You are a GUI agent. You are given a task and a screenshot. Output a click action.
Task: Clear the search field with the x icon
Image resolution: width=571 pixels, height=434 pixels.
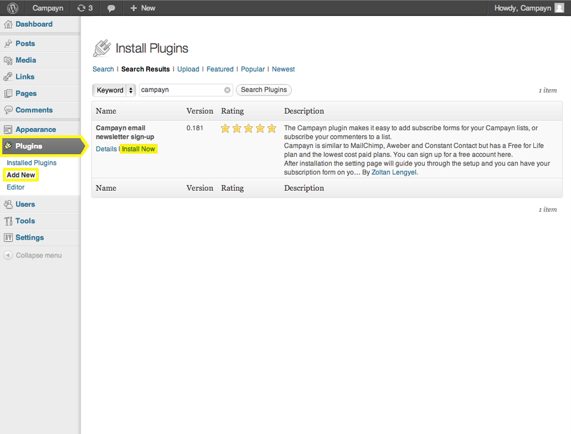click(x=227, y=90)
